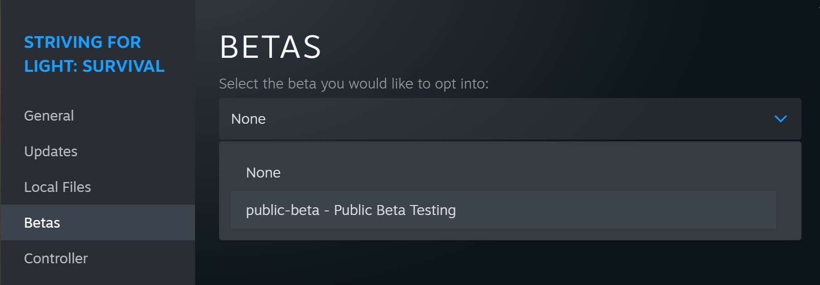Click the word 'Files' in Local Files
Viewport: 820px width, 285px height.
(x=76, y=187)
